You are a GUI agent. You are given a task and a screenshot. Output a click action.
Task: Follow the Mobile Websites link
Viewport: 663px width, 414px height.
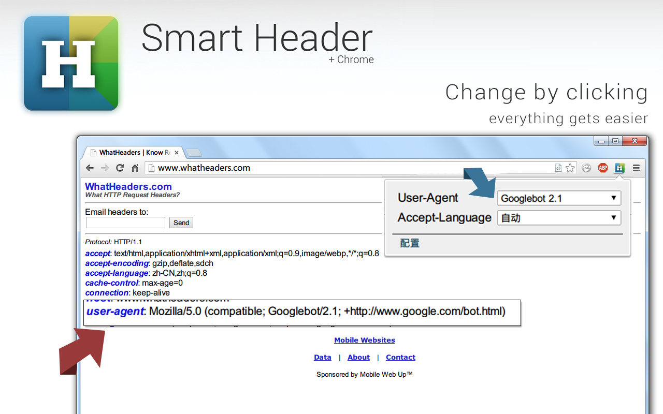coord(365,340)
